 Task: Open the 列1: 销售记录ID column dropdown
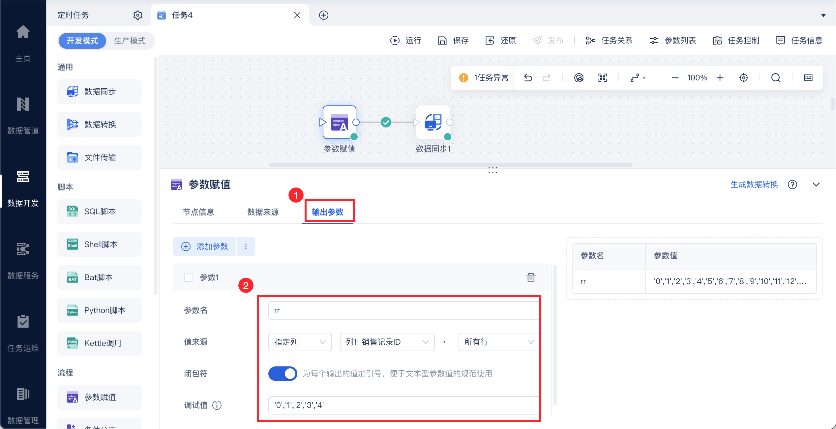click(387, 342)
